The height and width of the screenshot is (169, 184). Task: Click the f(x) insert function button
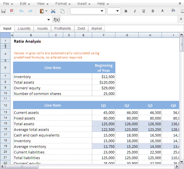[57, 20]
